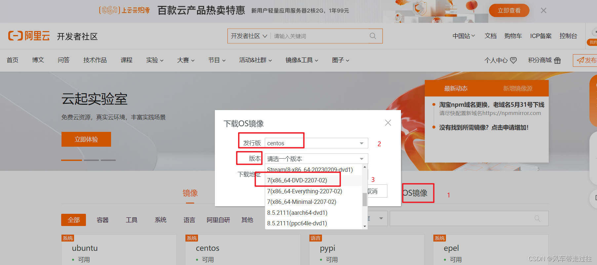Image resolution: width=597 pixels, height=265 pixels.
Task: Click the version list scrollbar thumb
Action: pyautogui.click(x=365, y=200)
